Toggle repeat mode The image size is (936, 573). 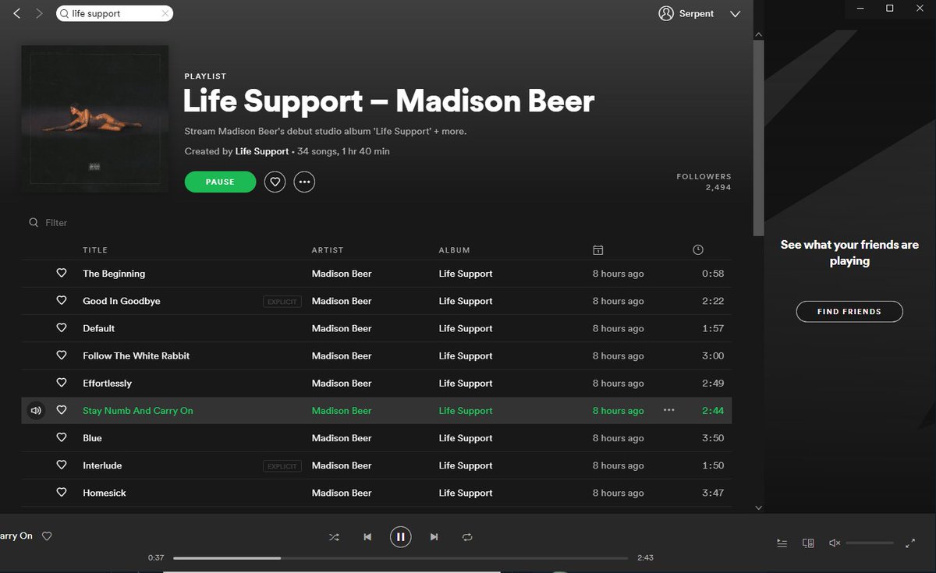tap(467, 537)
